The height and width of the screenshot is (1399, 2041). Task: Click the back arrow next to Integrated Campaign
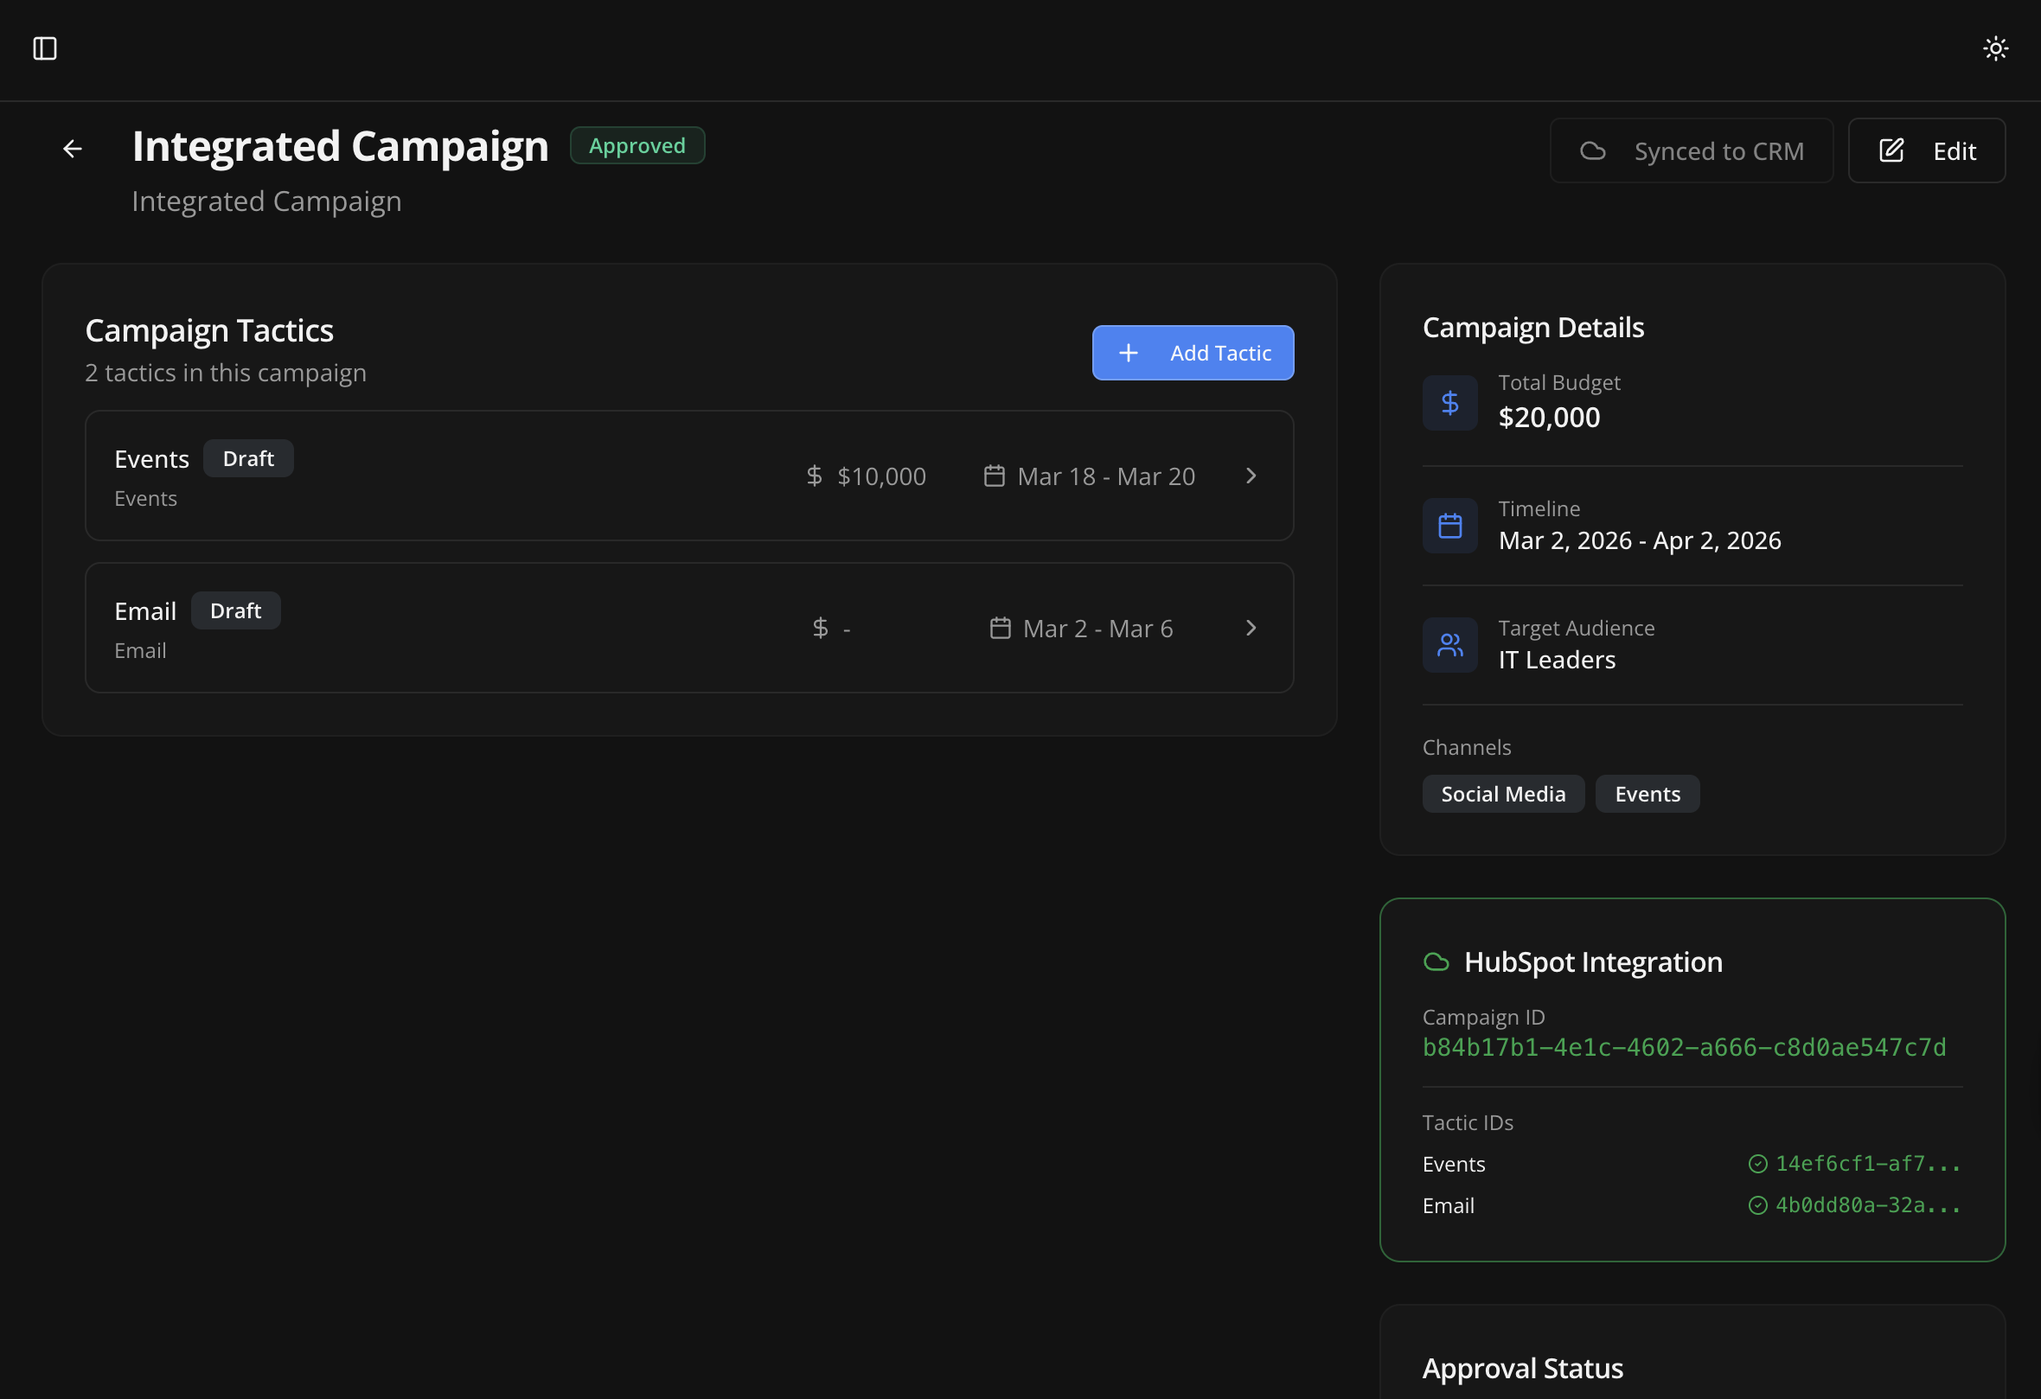tap(72, 148)
